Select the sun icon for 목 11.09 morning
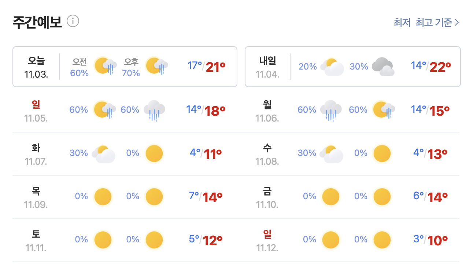This screenshot has width=466, height=268. point(103,197)
